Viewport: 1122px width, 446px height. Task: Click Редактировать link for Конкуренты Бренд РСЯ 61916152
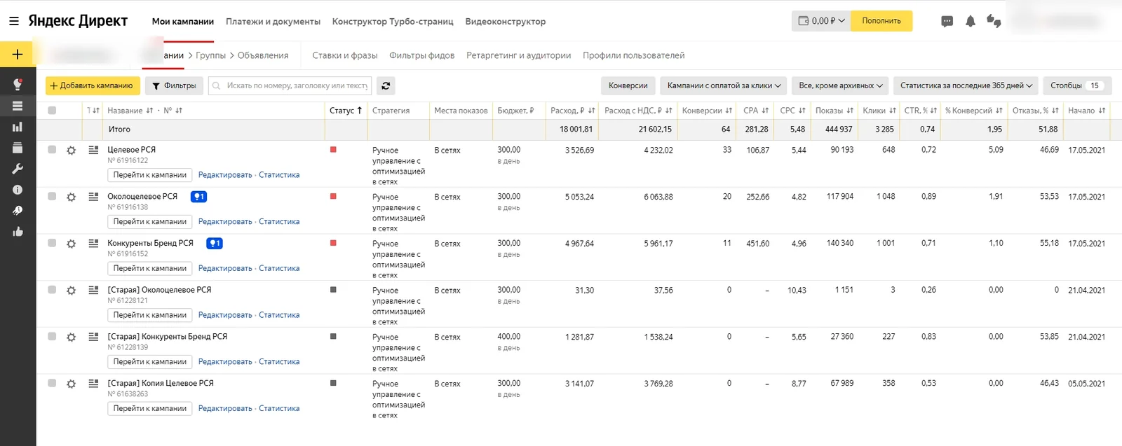pos(225,268)
